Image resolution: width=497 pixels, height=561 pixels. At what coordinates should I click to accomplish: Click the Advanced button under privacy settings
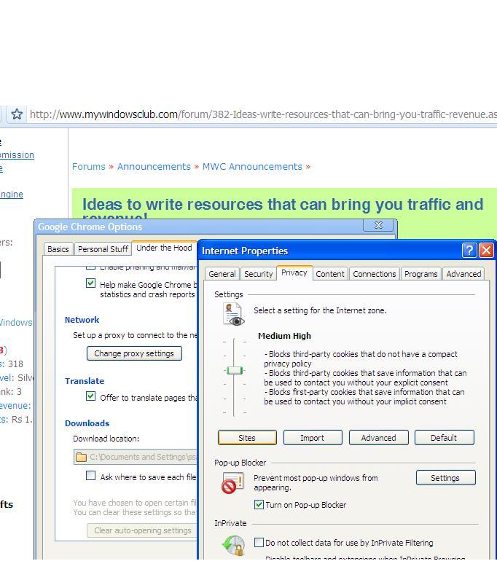point(378,438)
